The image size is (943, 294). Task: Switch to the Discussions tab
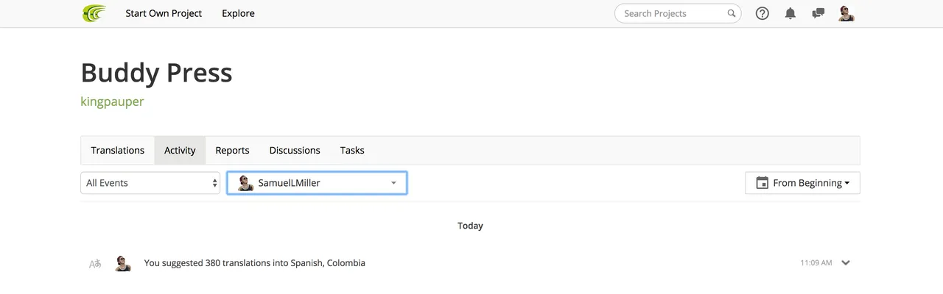click(295, 150)
